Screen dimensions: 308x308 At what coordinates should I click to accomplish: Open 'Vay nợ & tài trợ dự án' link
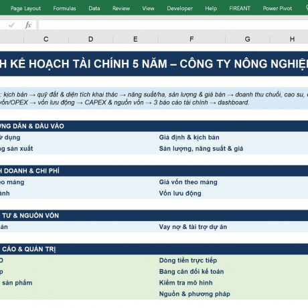(193, 227)
